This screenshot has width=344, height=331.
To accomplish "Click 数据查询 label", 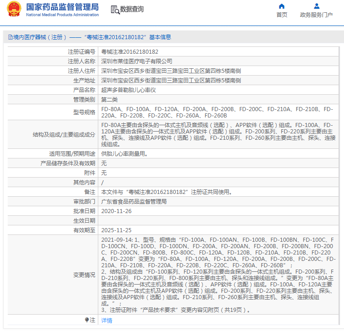I will click(132, 9).
